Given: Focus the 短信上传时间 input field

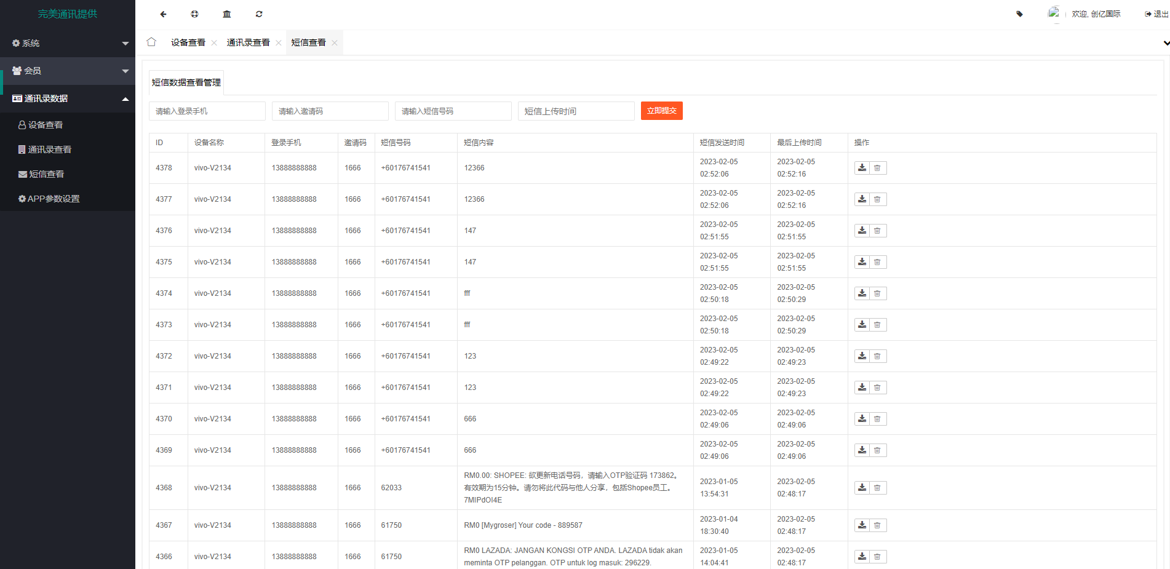Looking at the screenshot, I should 576,111.
